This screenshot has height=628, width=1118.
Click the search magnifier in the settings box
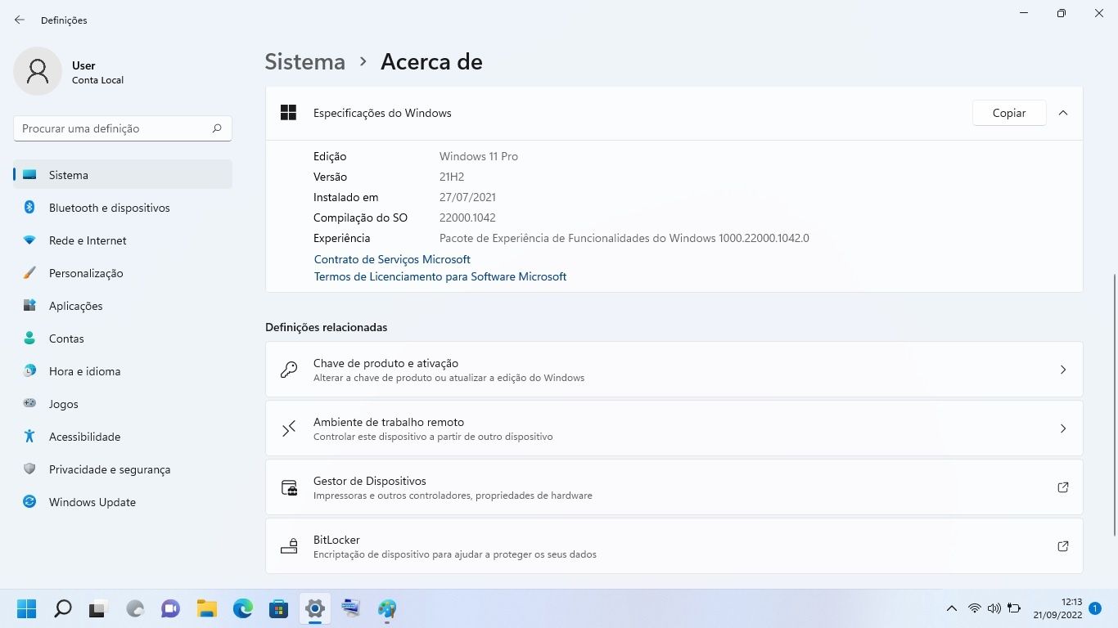coord(217,128)
